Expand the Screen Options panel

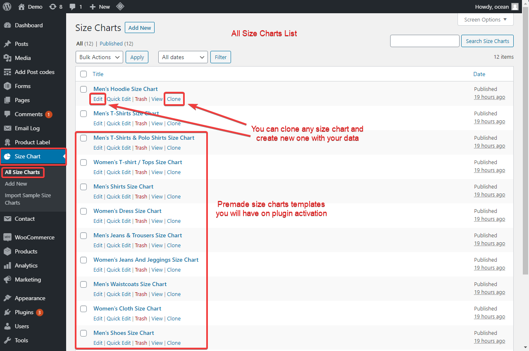pos(485,19)
